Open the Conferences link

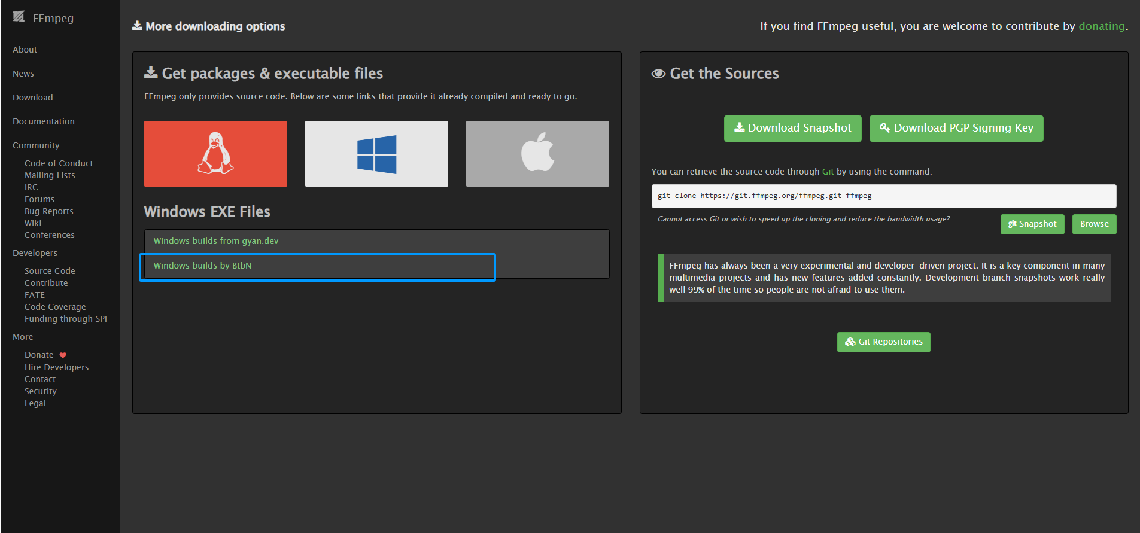pos(50,235)
